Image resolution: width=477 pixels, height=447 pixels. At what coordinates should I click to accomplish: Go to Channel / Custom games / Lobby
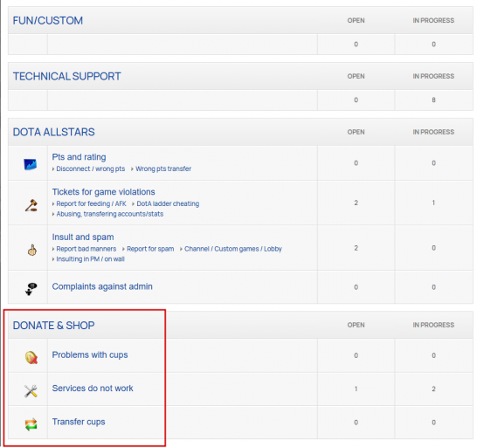pyautogui.click(x=233, y=249)
